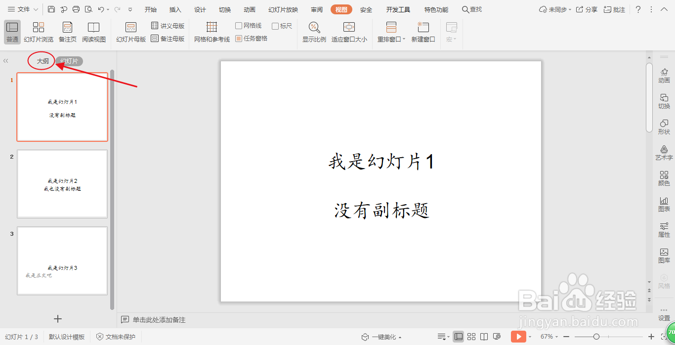The width and height of the screenshot is (675, 345).
Task: Open 图库 gallery pane in right sidebar
Action: click(x=664, y=256)
